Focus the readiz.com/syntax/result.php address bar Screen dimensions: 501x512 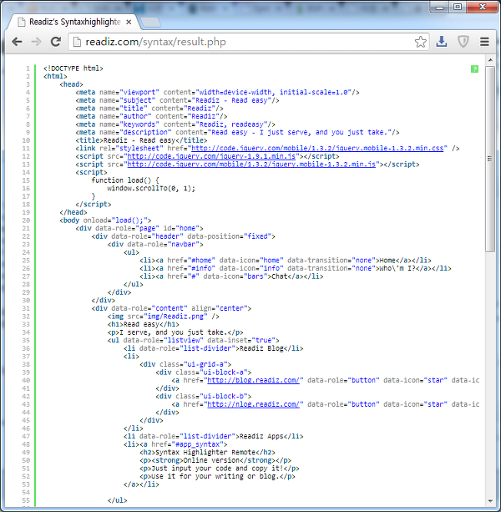click(248, 42)
